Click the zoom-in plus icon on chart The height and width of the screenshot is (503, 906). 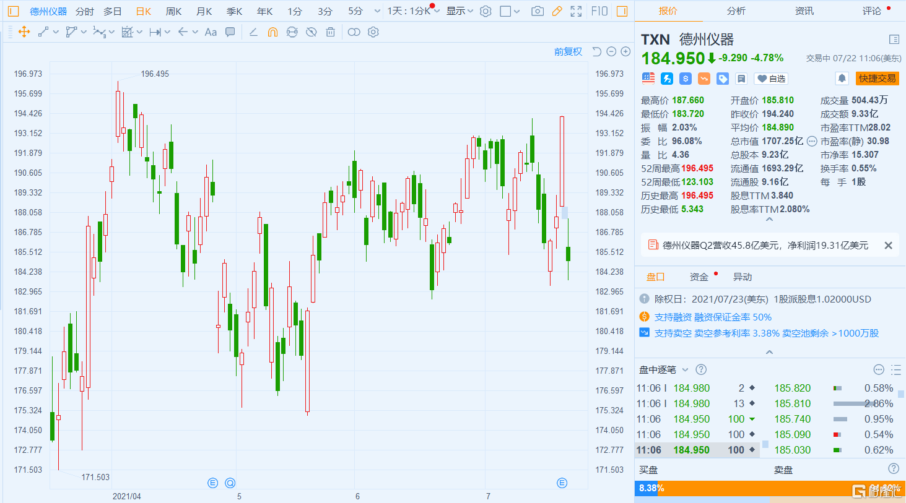pyautogui.click(x=626, y=52)
